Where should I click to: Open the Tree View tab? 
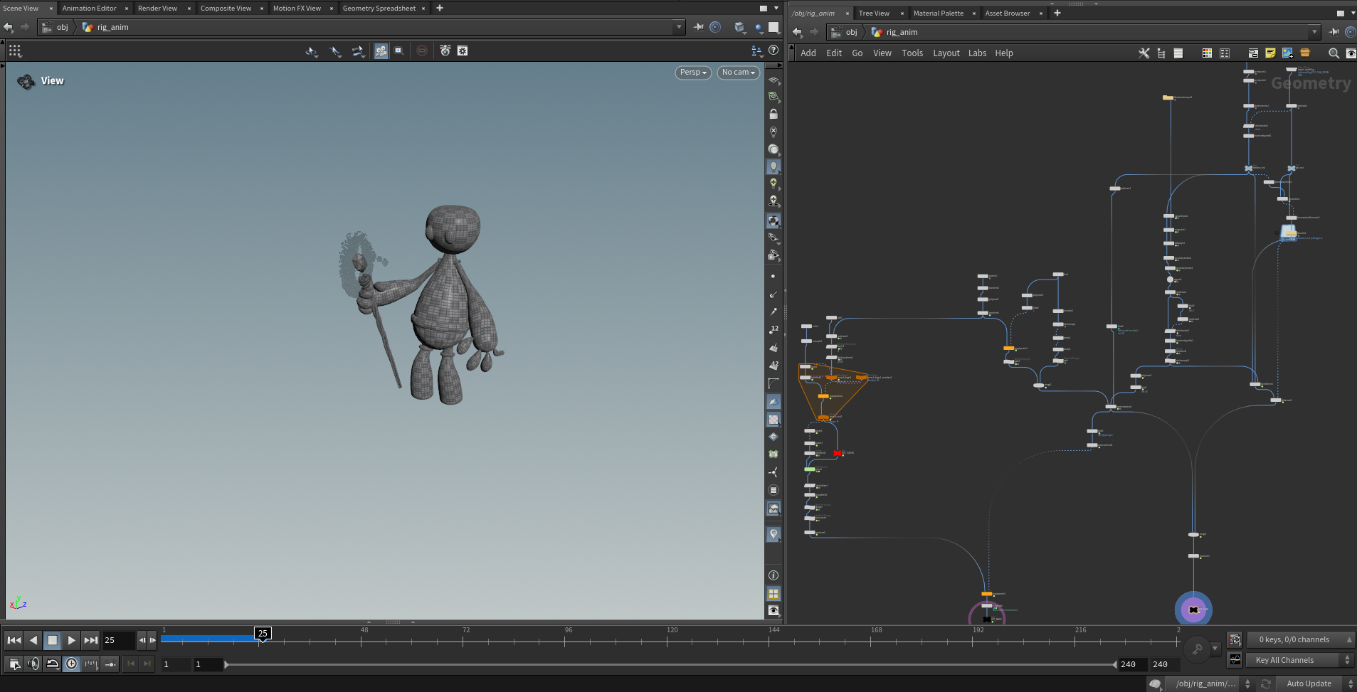[874, 14]
